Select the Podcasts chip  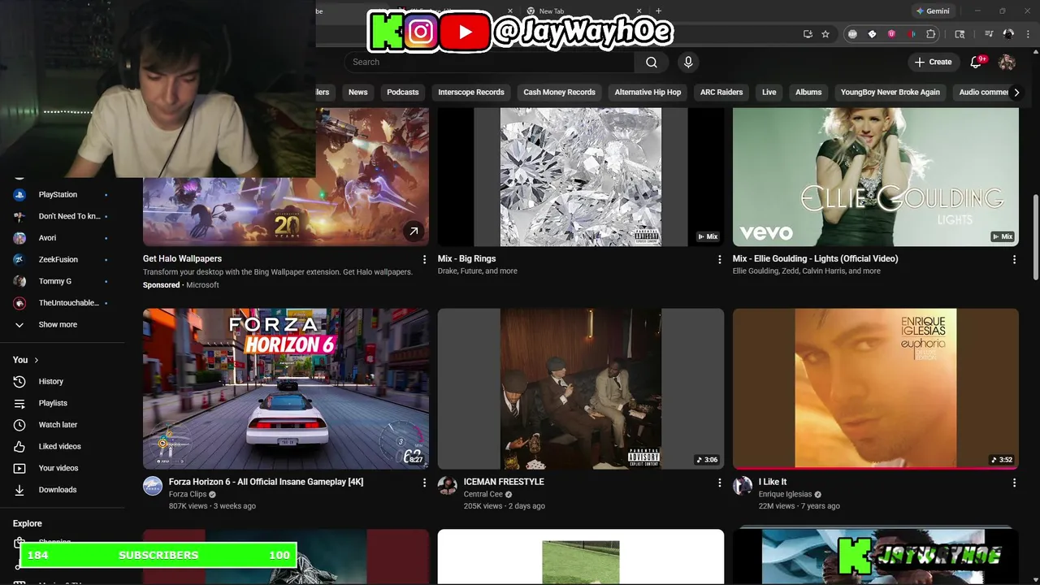pos(403,93)
